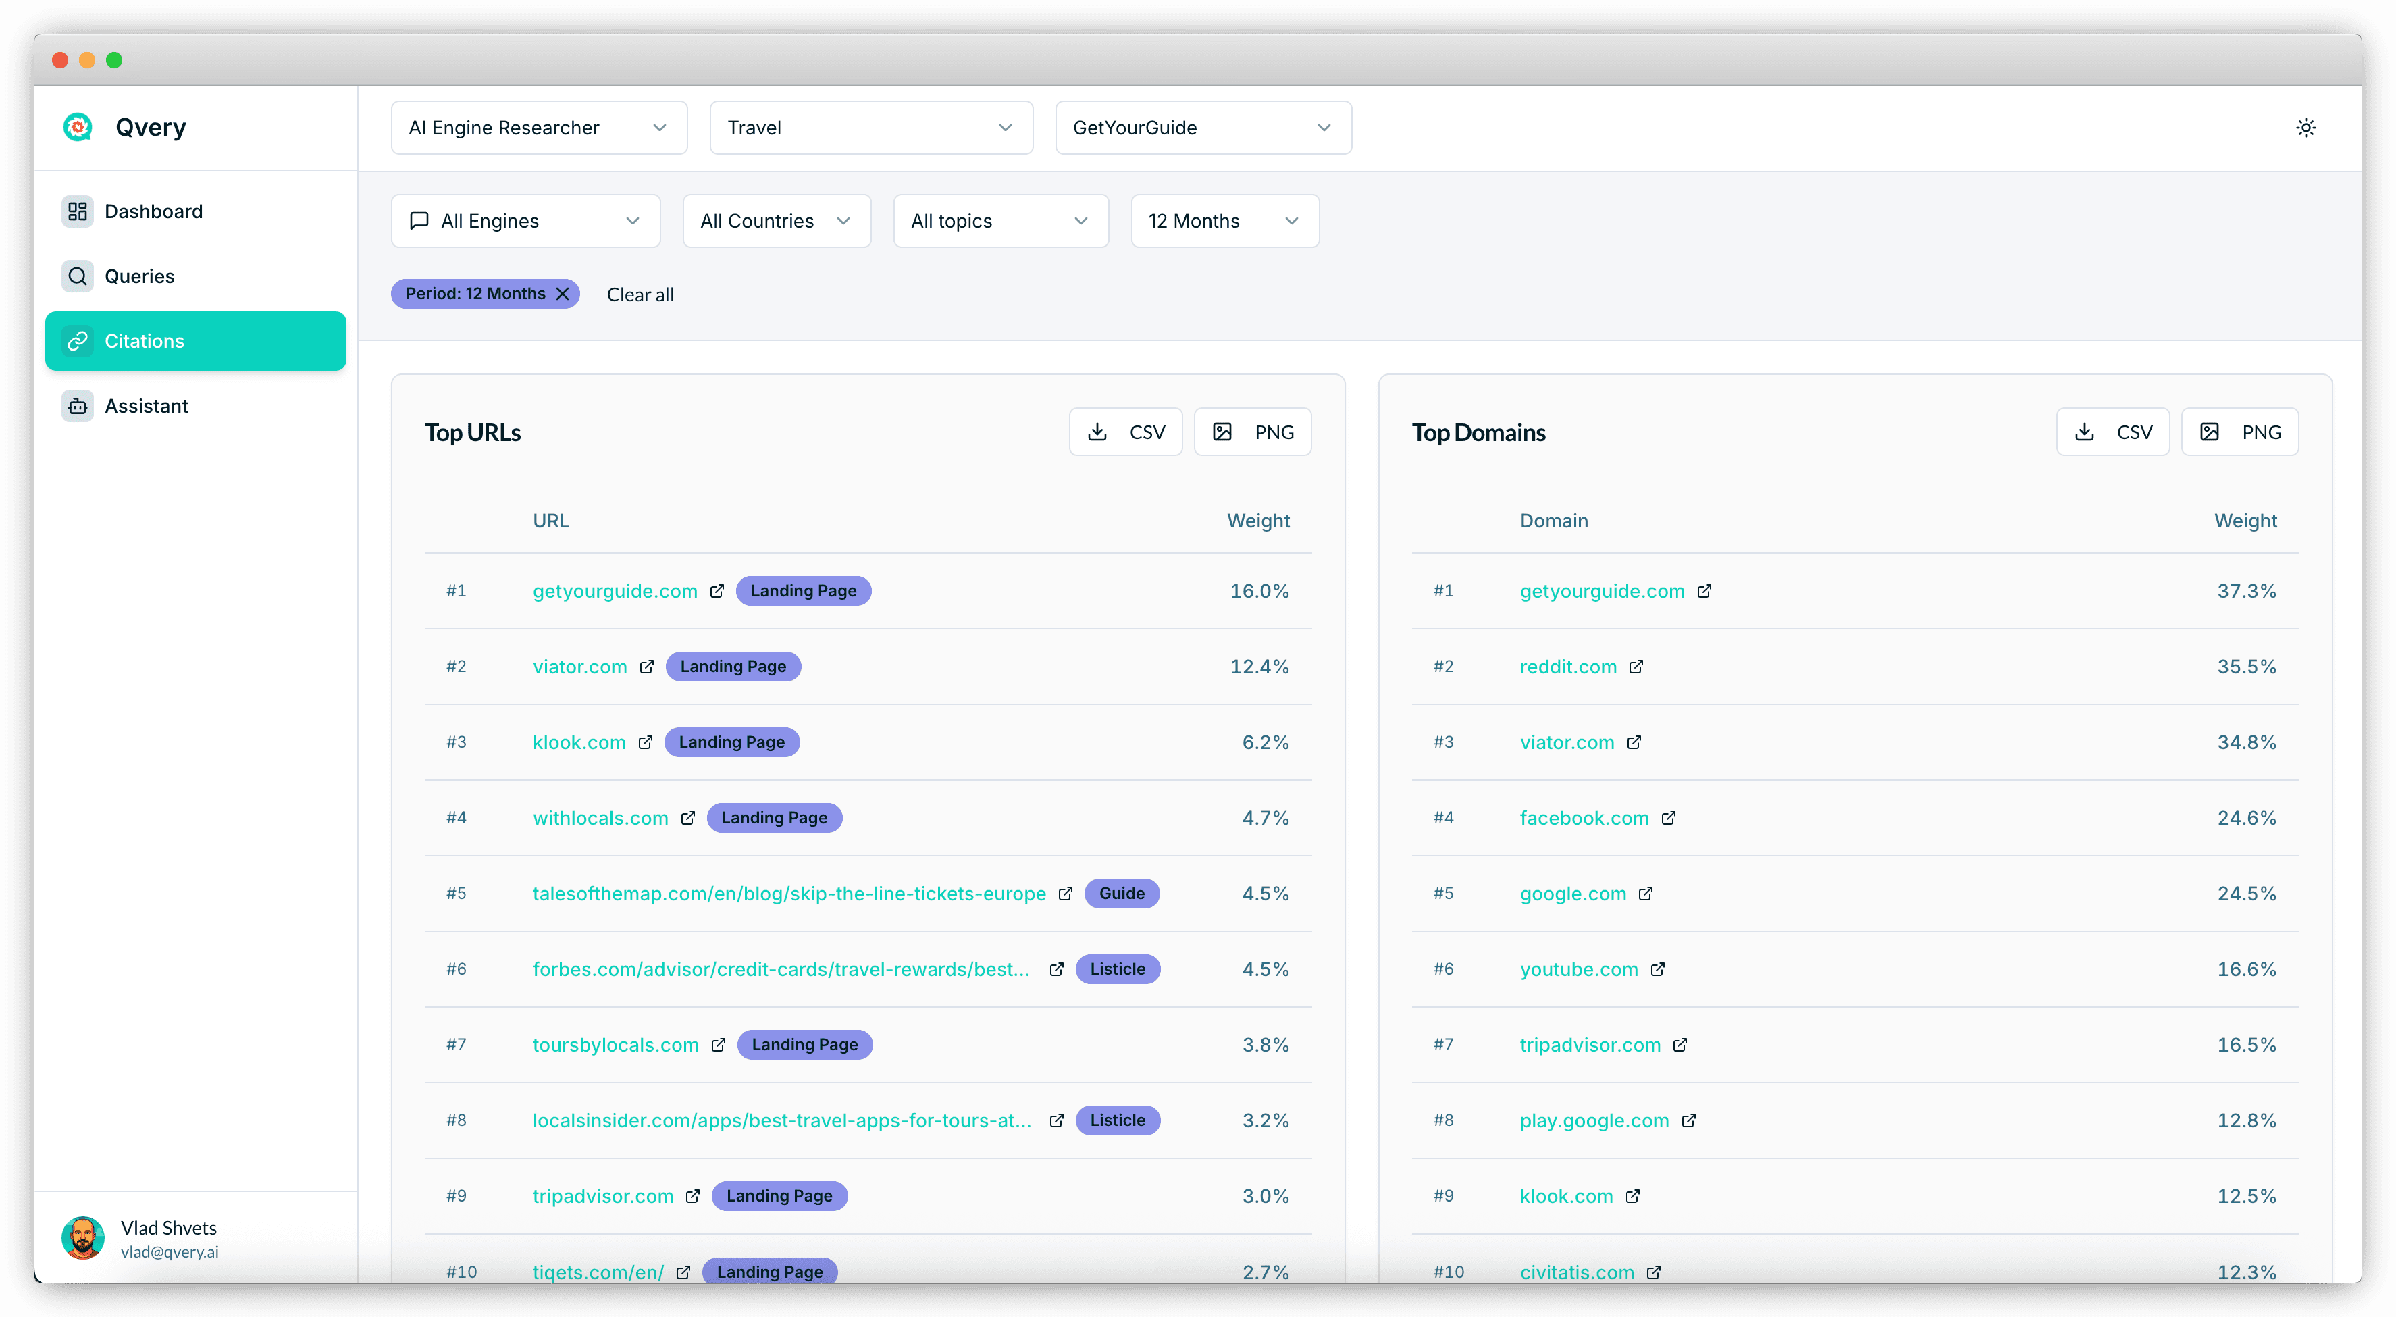Open toursbylocals.com link in Top URLs
The width and height of the screenshot is (2396, 1317).
615,1045
